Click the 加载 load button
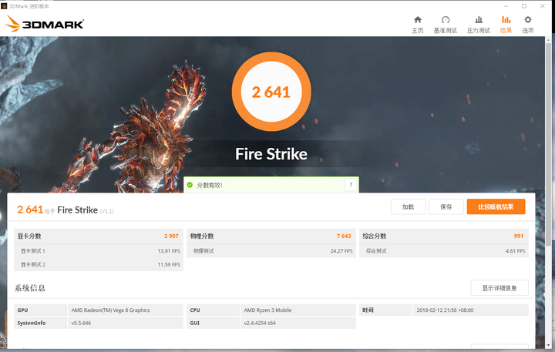This screenshot has height=352, width=555. pyautogui.click(x=408, y=206)
